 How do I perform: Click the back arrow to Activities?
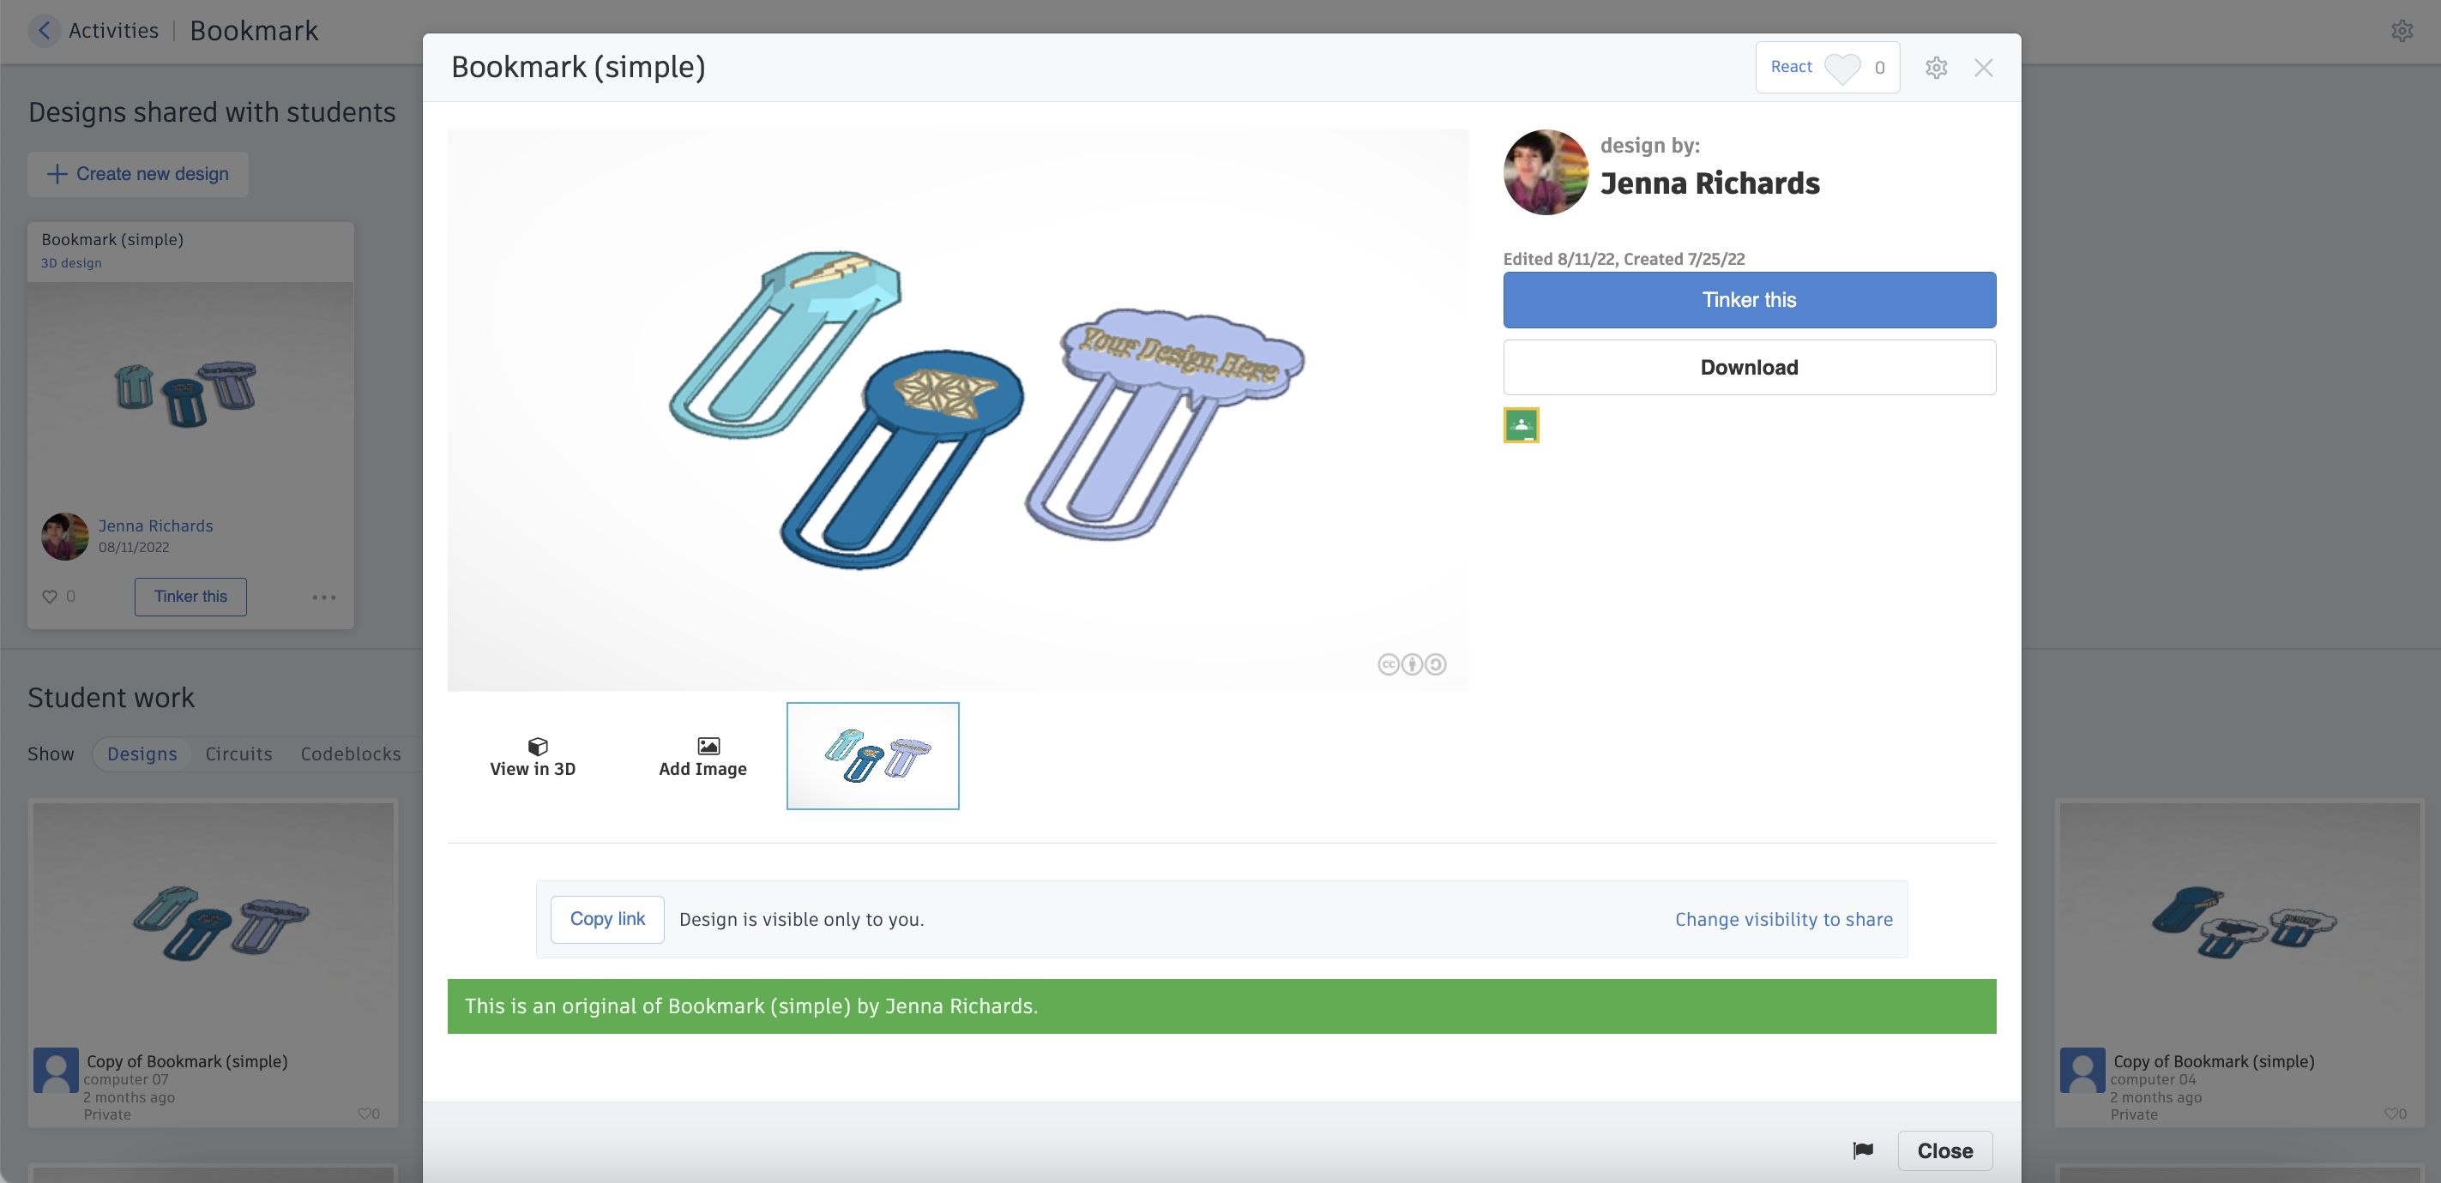[44, 30]
